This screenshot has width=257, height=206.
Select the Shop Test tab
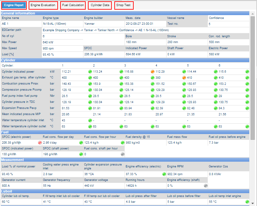point(124,5)
